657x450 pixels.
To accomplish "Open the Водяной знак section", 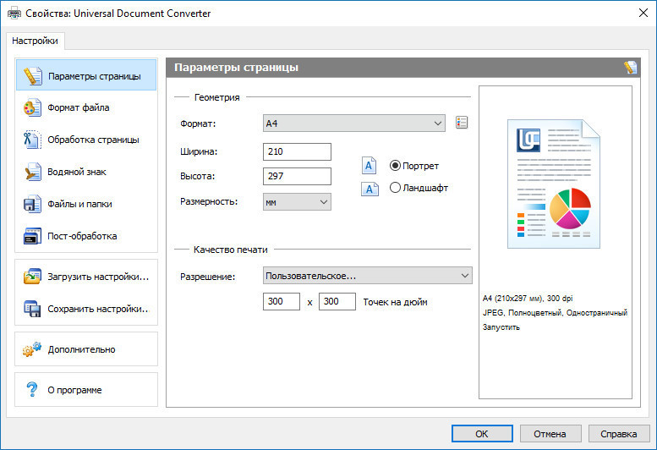I will tap(86, 172).
